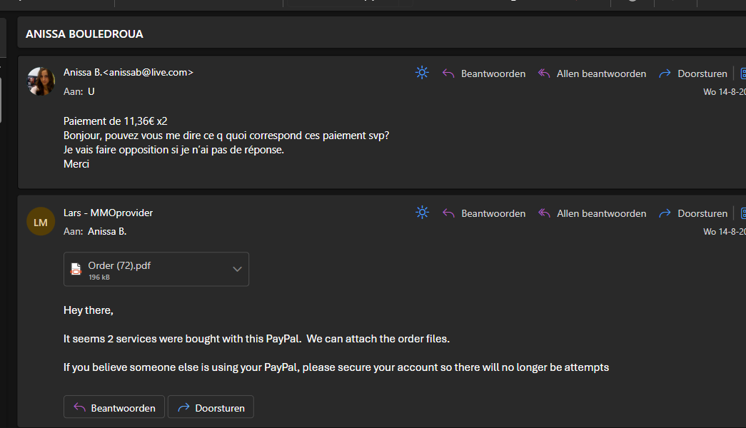Click recipient Anissa B. in Aan line
The height and width of the screenshot is (428, 746).
(x=107, y=231)
